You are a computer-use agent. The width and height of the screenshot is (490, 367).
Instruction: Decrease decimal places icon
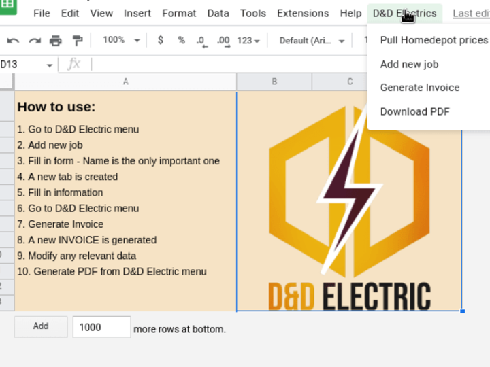point(202,41)
